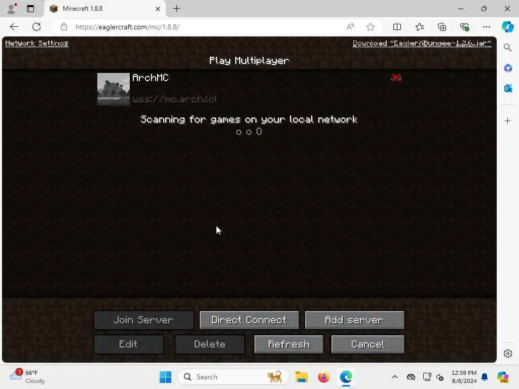519x389 pixels.
Task: Click the muted volume tray icon
Action: (x=440, y=377)
